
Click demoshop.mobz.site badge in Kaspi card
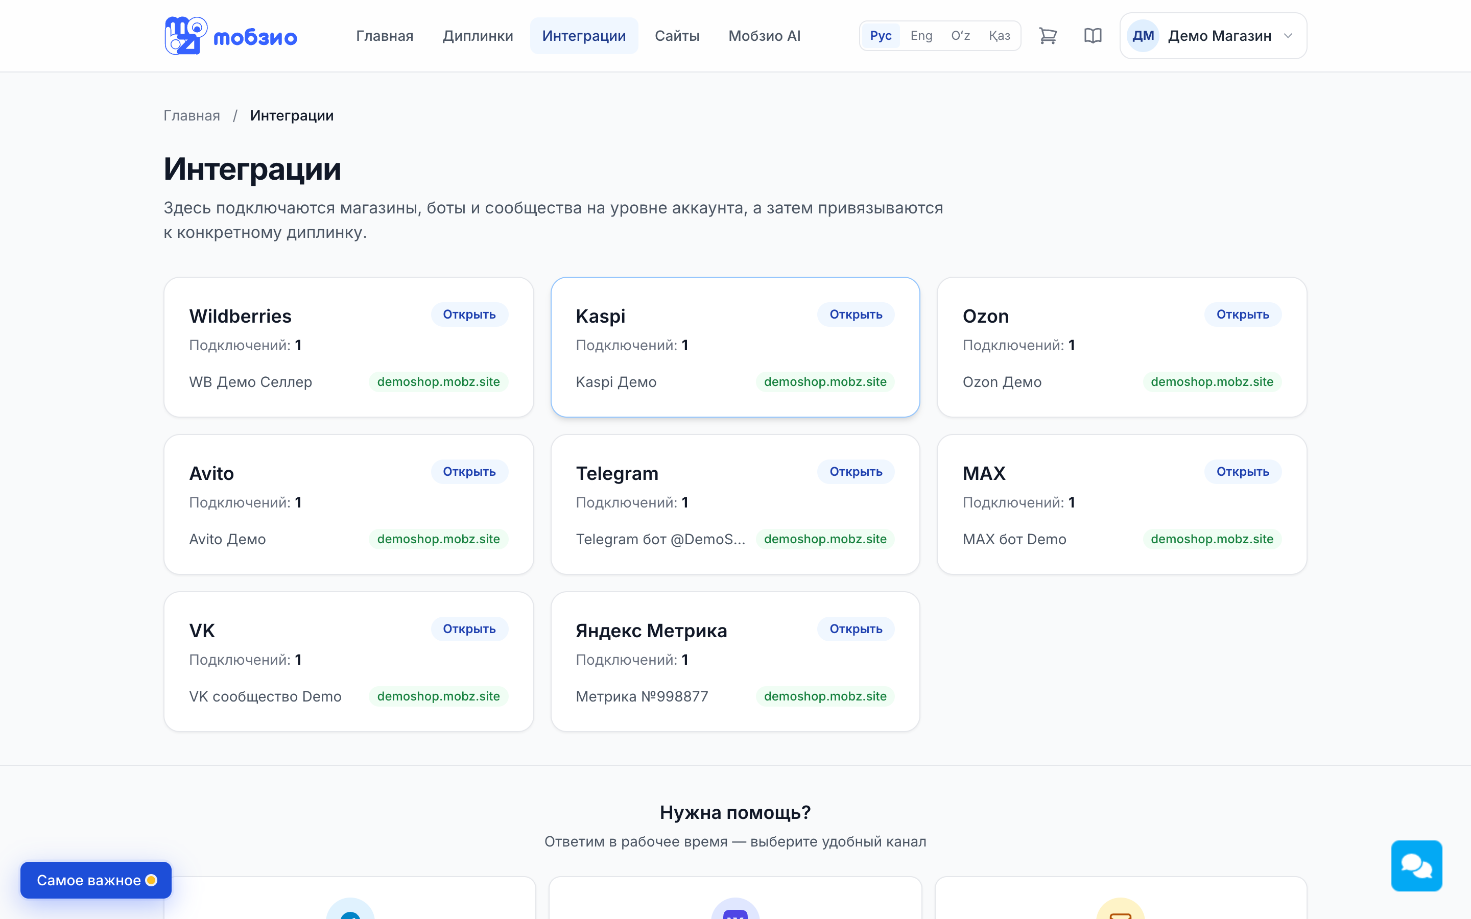click(x=825, y=382)
